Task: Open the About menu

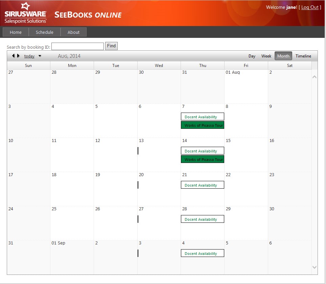Action: click(73, 32)
